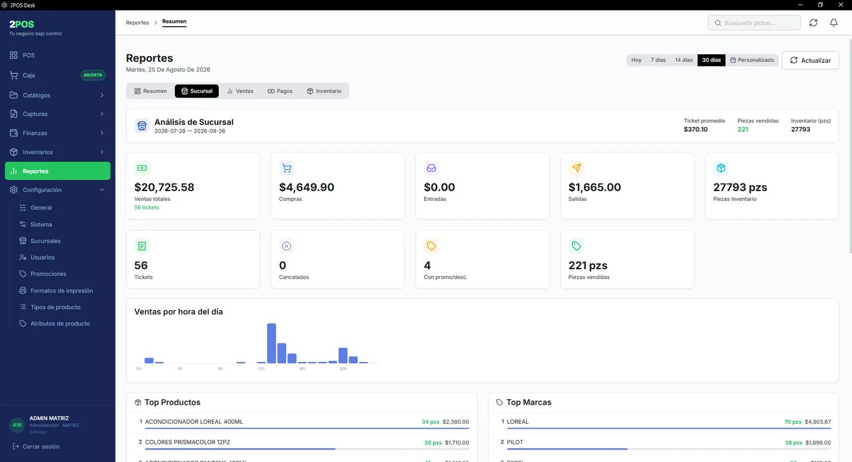Click the Cancelados circle-x icon
The image size is (852, 462).
pos(286,246)
